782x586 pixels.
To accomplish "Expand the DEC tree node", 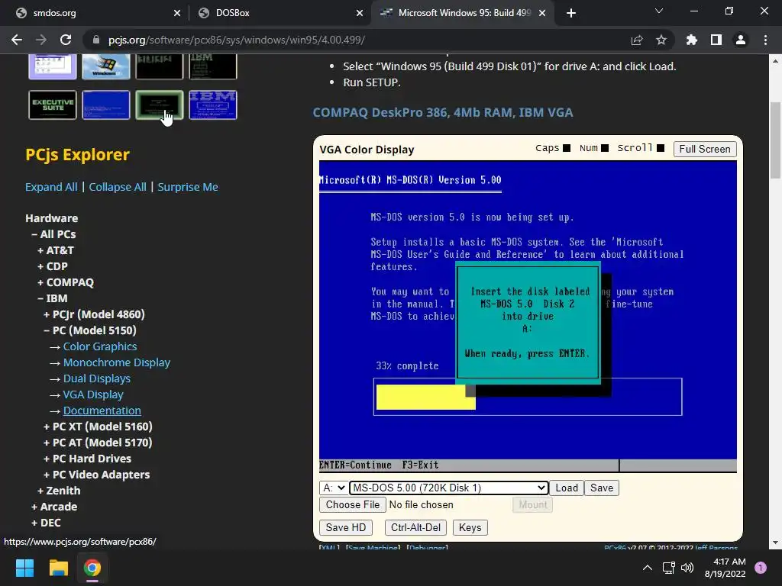I will tap(46, 522).
